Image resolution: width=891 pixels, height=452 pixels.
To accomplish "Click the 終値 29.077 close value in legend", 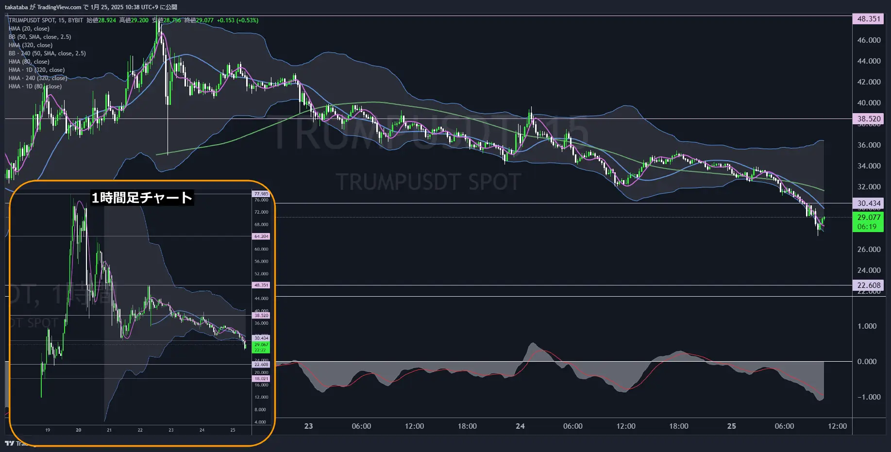I will 199,20.
